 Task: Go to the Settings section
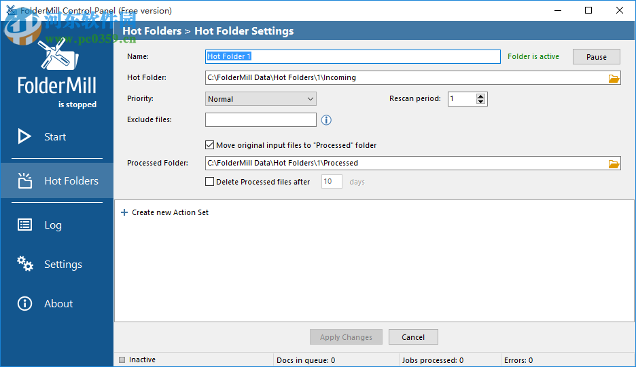click(x=63, y=264)
